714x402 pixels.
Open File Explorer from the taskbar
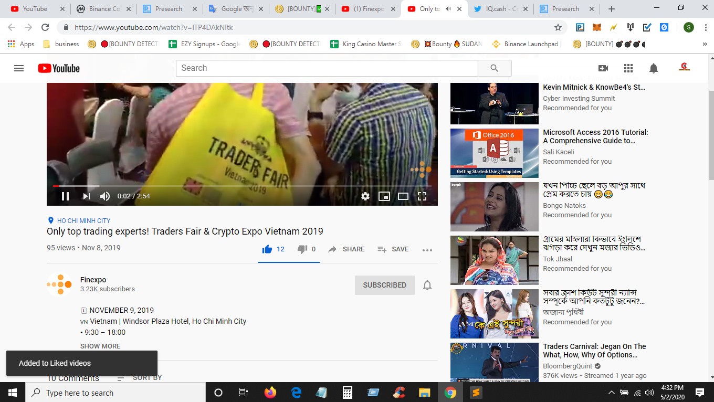point(425,393)
